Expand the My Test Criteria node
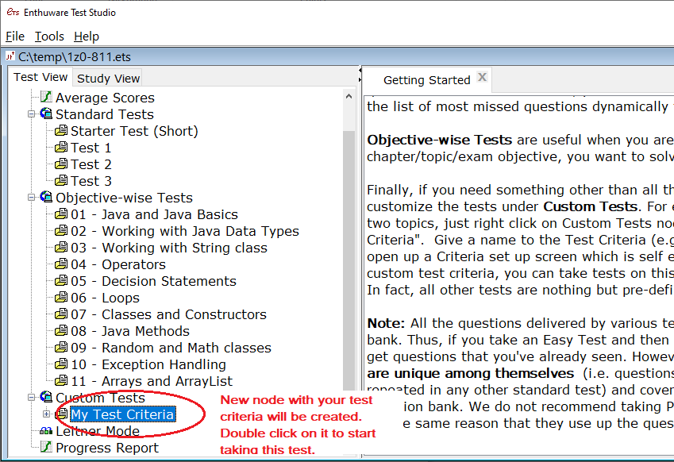674x462 pixels. [47, 414]
